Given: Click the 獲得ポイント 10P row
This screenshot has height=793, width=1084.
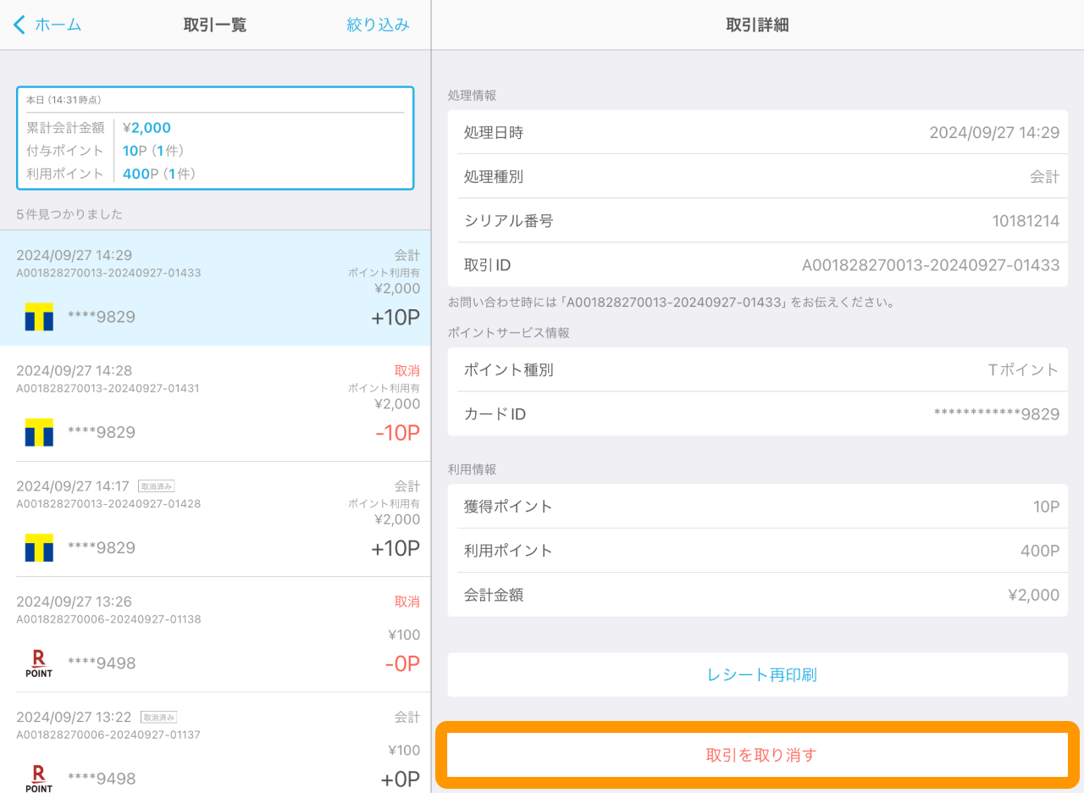Looking at the screenshot, I should tap(758, 507).
